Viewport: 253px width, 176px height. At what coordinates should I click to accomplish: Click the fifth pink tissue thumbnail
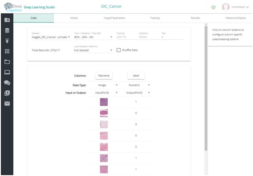pos(104,147)
